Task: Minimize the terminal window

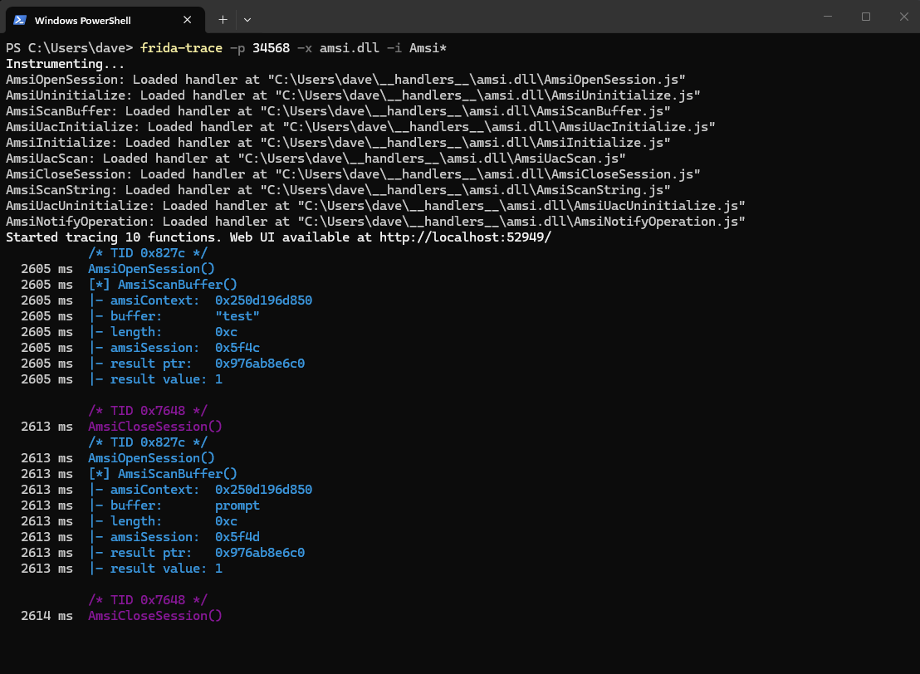Action: coord(828,17)
